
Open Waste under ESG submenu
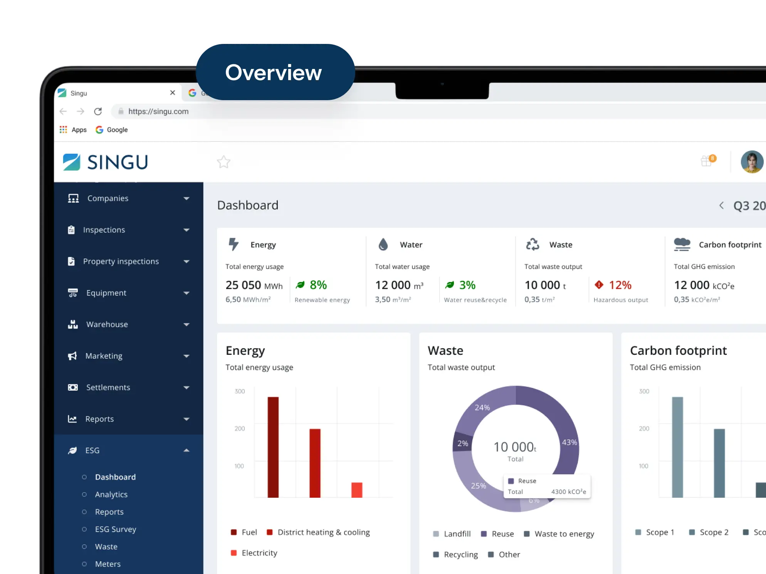(106, 547)
